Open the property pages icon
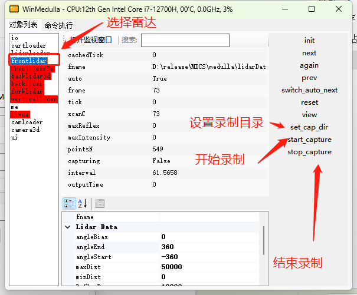This screenshot has height=295, width=357. point(100,203)
